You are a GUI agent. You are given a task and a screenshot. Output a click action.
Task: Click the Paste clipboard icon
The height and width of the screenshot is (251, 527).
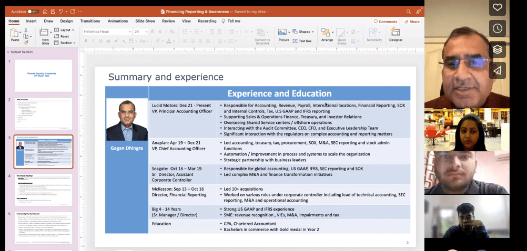click(14, 33)
